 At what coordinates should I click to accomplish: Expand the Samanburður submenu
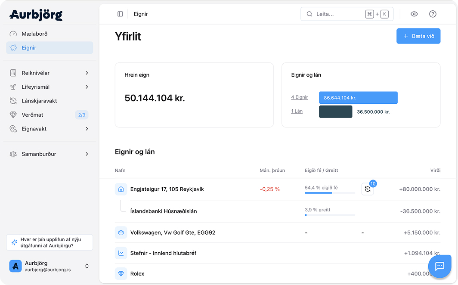coord(87,154)
